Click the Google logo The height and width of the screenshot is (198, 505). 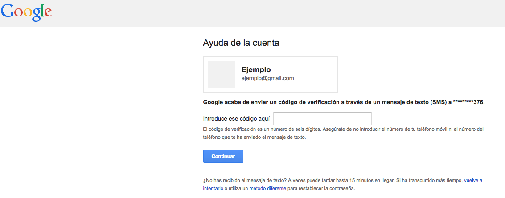point(26,13)
